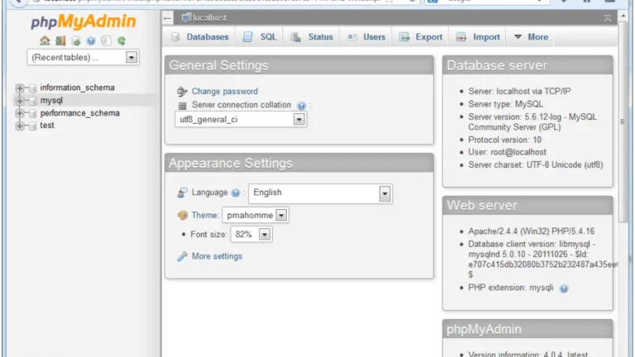Image resolution: width=635 pixels, height=357 pixels.
Task: Open the utf8_general_ci collation dropdown
Action: 241,119
